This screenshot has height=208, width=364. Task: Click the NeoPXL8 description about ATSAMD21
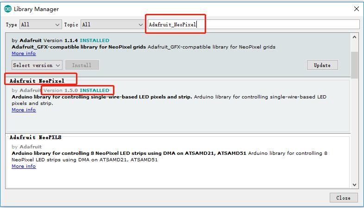(x=169, y=156)
